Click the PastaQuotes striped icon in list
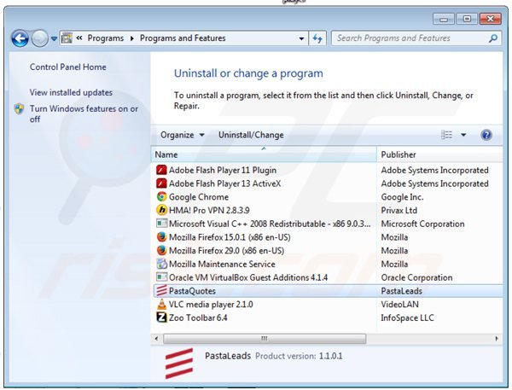Viewport: 512px width, 390px height. (161, 291)
